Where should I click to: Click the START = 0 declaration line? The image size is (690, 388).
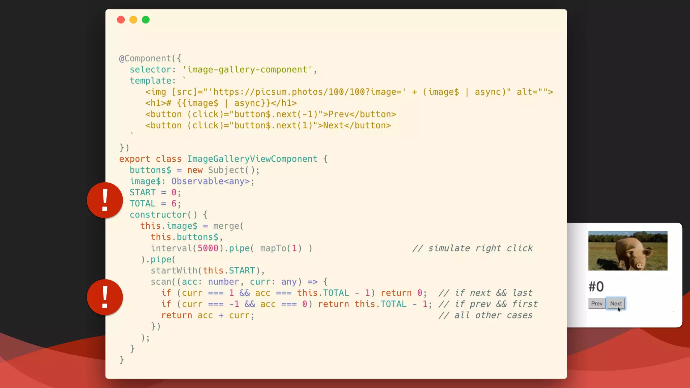click(155, 193)
